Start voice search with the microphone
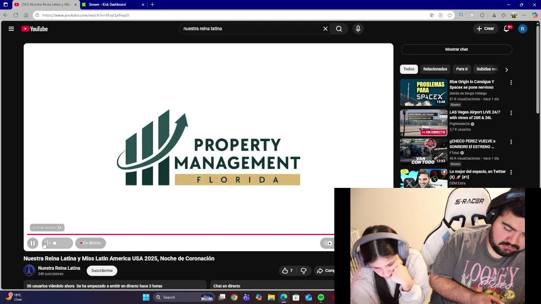 [x=358, y=29]
